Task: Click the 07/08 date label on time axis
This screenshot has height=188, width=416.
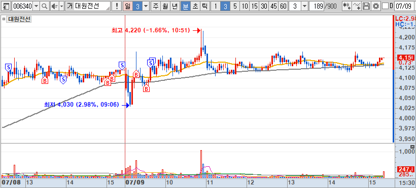Action: click(11, 182)
